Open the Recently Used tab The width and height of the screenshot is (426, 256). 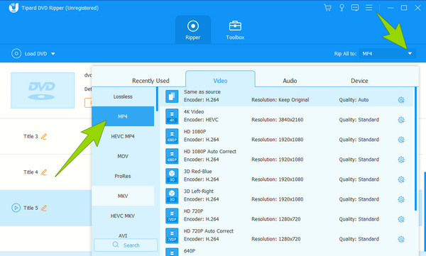(x=151, y=81)
